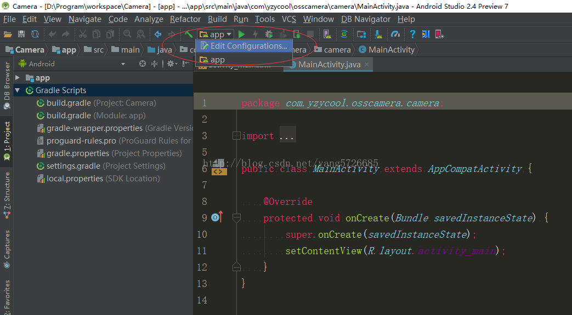Click the Find magnifier icon
Viewport: 572px width, 315px height.
(x=127, y=35)
